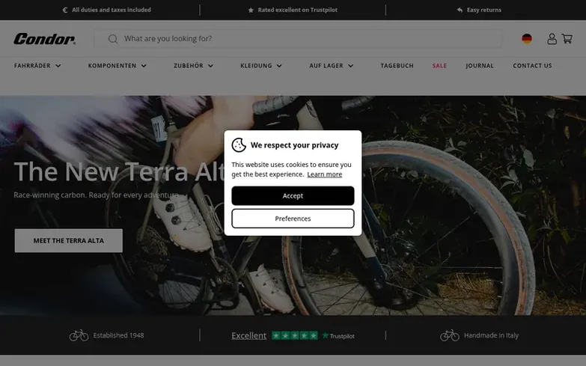
Task: Click the euro icon in top bar
Action: click(x=65, y=10)
